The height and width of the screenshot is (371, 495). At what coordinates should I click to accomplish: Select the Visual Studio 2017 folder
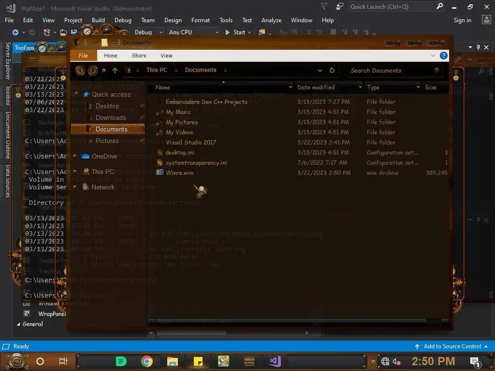pyautogui.click(x=191, y=143)
